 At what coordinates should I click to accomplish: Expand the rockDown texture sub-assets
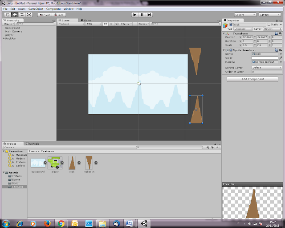tap(96, 163)
